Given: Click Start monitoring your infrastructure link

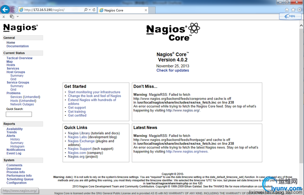Looking at the screenshot, I should coord(94,92).
